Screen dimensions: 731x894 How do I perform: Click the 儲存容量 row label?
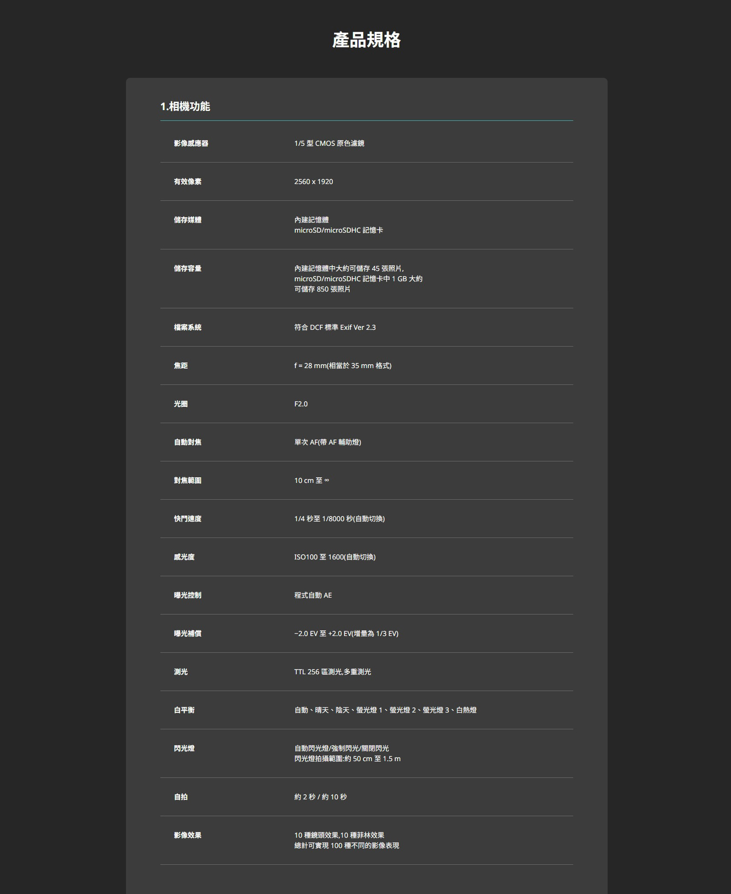187,268
